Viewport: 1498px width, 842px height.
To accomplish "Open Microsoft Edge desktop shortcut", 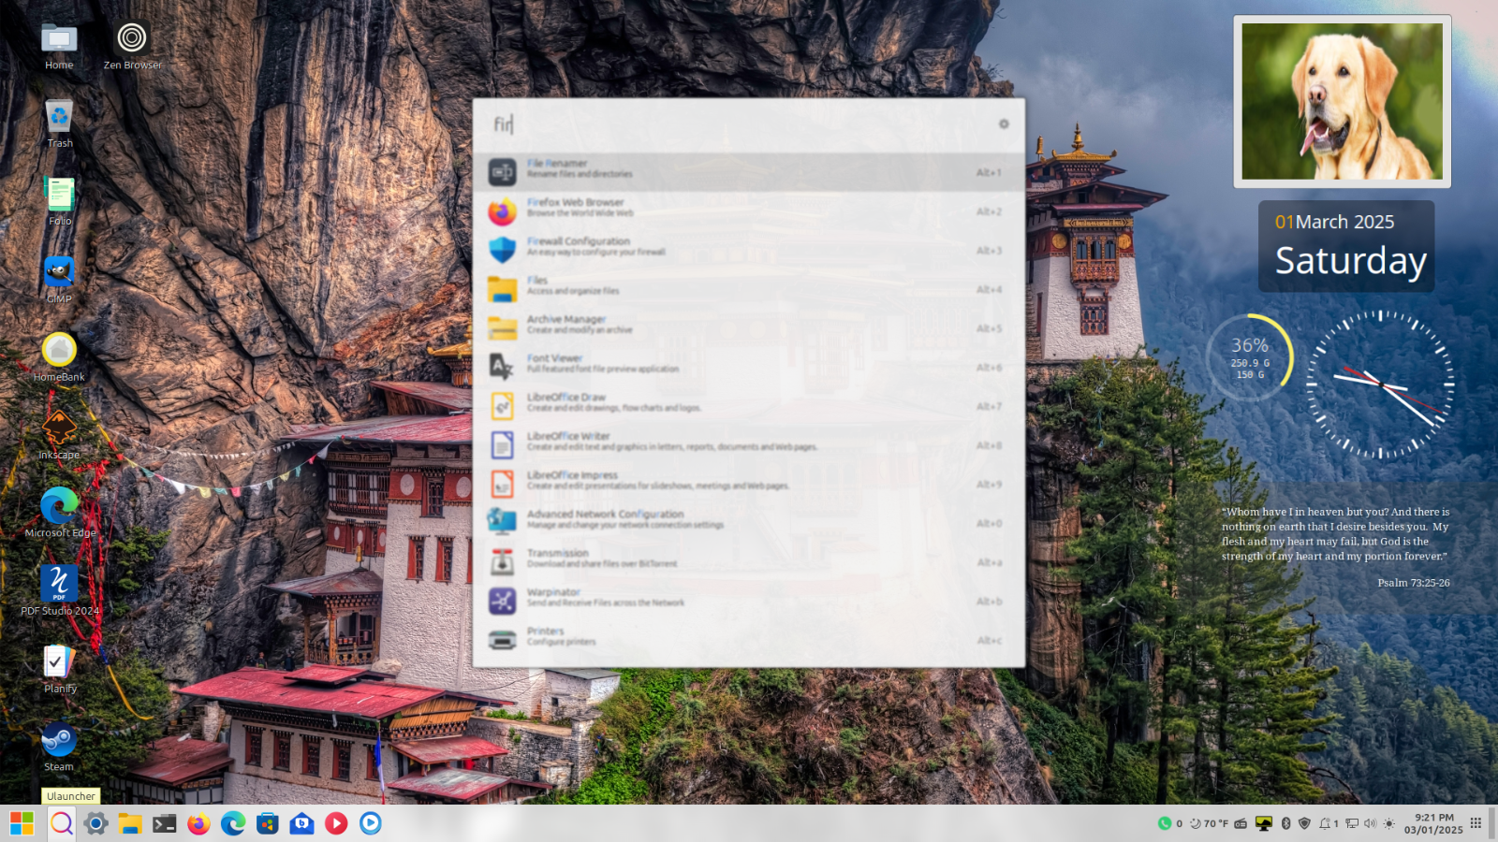I will [59, 514].
